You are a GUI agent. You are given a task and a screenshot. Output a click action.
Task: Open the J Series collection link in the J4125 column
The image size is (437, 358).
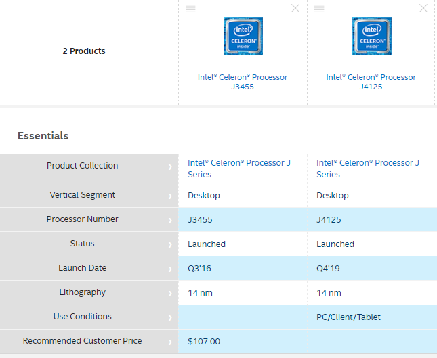[x=368, y=169]
